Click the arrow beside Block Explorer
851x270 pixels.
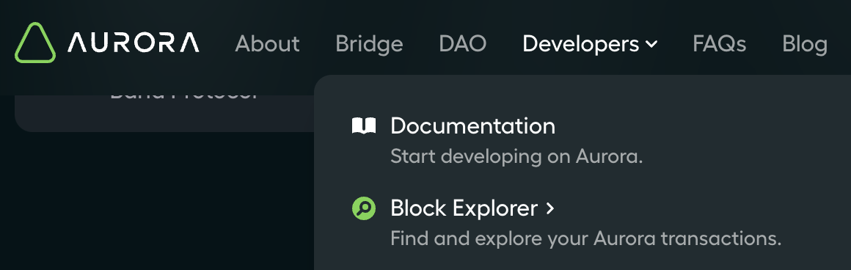[549, 208]
